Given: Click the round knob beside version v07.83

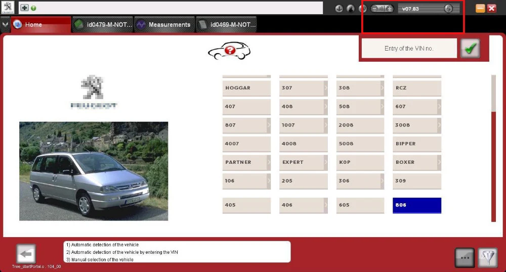Looking at the screenshot, I should point(448,9).
